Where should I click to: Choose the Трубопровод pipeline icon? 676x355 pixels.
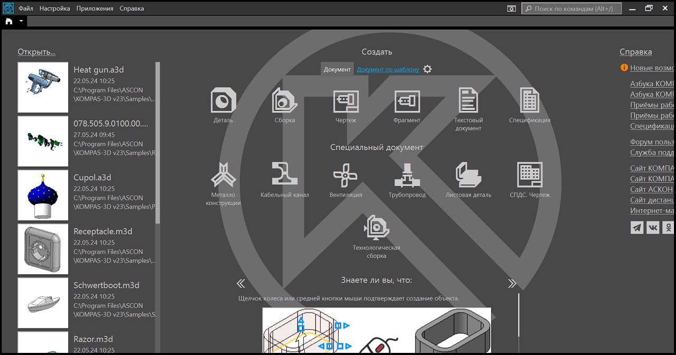coord(407,175)
